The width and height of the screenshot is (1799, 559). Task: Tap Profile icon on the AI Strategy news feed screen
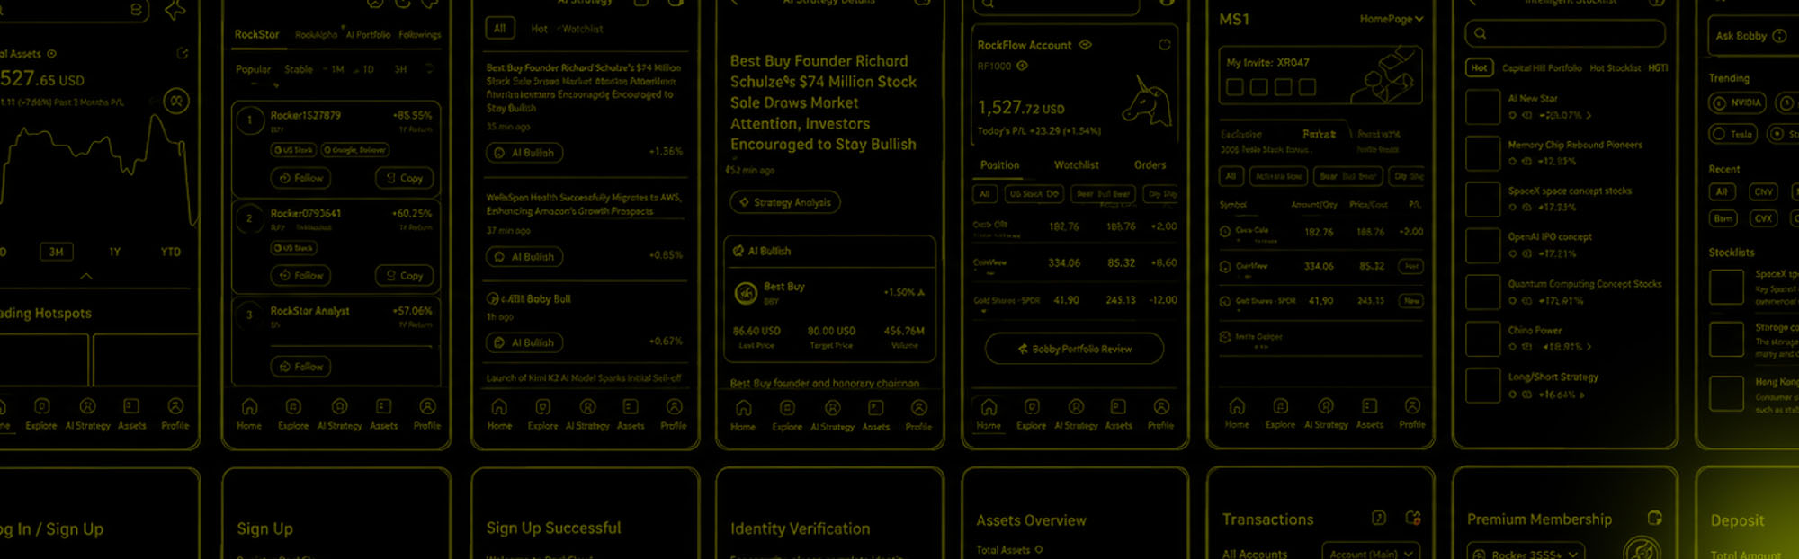674,407
